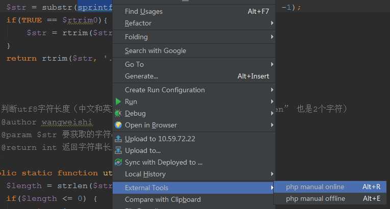
Task: Expand the Folding submenu arrow
Action: [272, 37]
